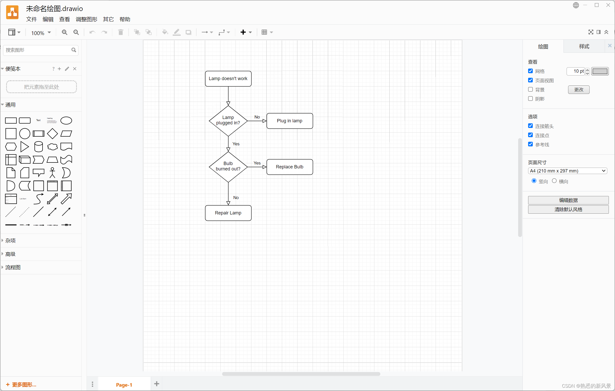615x391 pixels.
Task: Select the 横向 landscape radio button
Action: pyautogui.click(x=554, y=181)
